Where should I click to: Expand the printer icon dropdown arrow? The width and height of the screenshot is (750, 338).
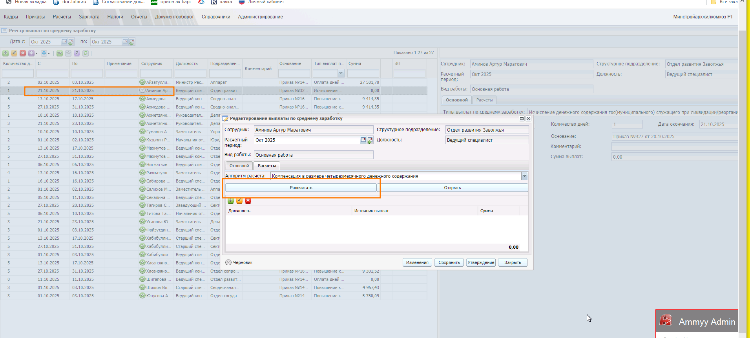(x=49, y=53)
